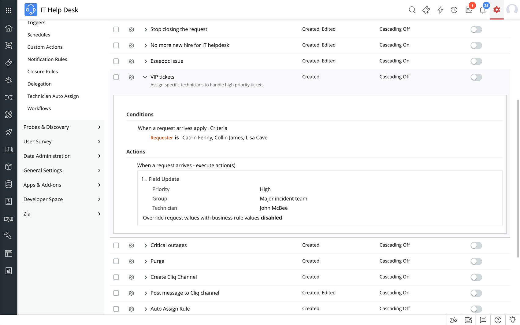The image size is (520, 325).
Task: Click the Create Cliq Channel rule name
Action: coord(173,277)
